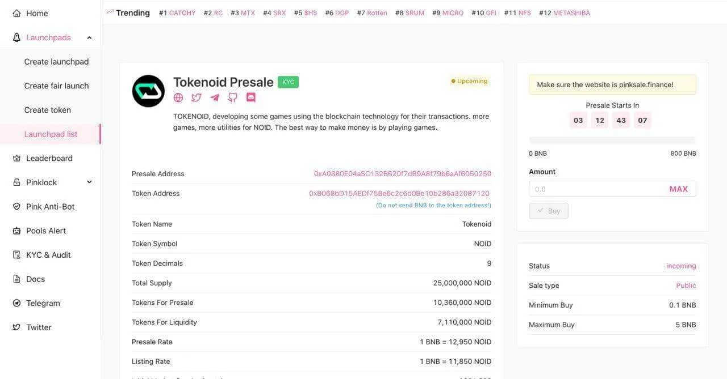Open Tokenoid's Discord icon link

click(x=251, y=97)
